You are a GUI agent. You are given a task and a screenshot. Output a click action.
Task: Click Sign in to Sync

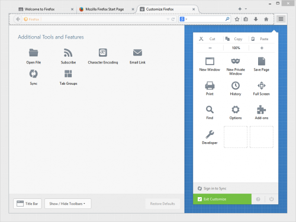[215, 188]
